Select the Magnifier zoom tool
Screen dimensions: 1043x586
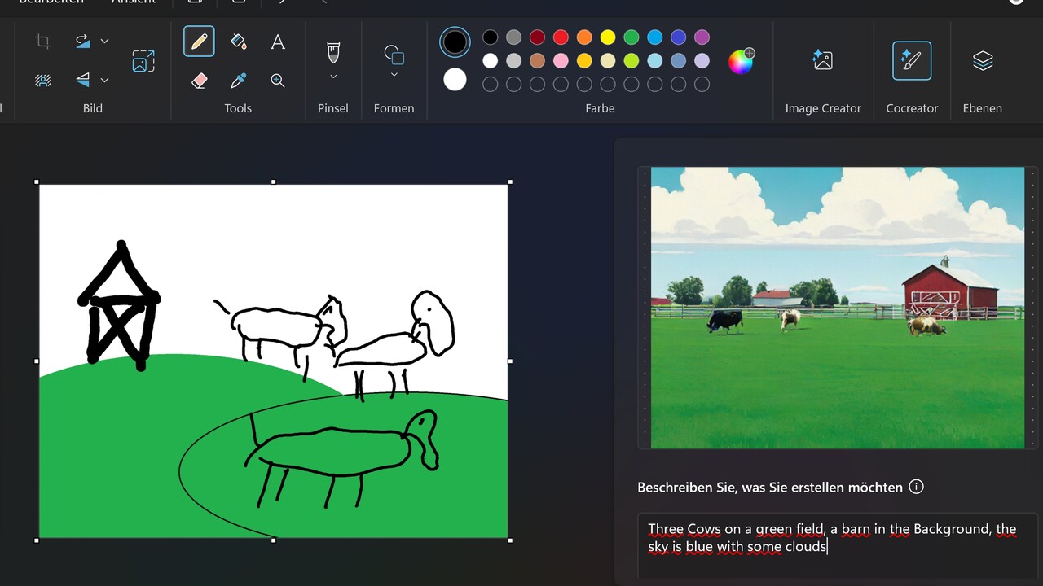point(278,81)
